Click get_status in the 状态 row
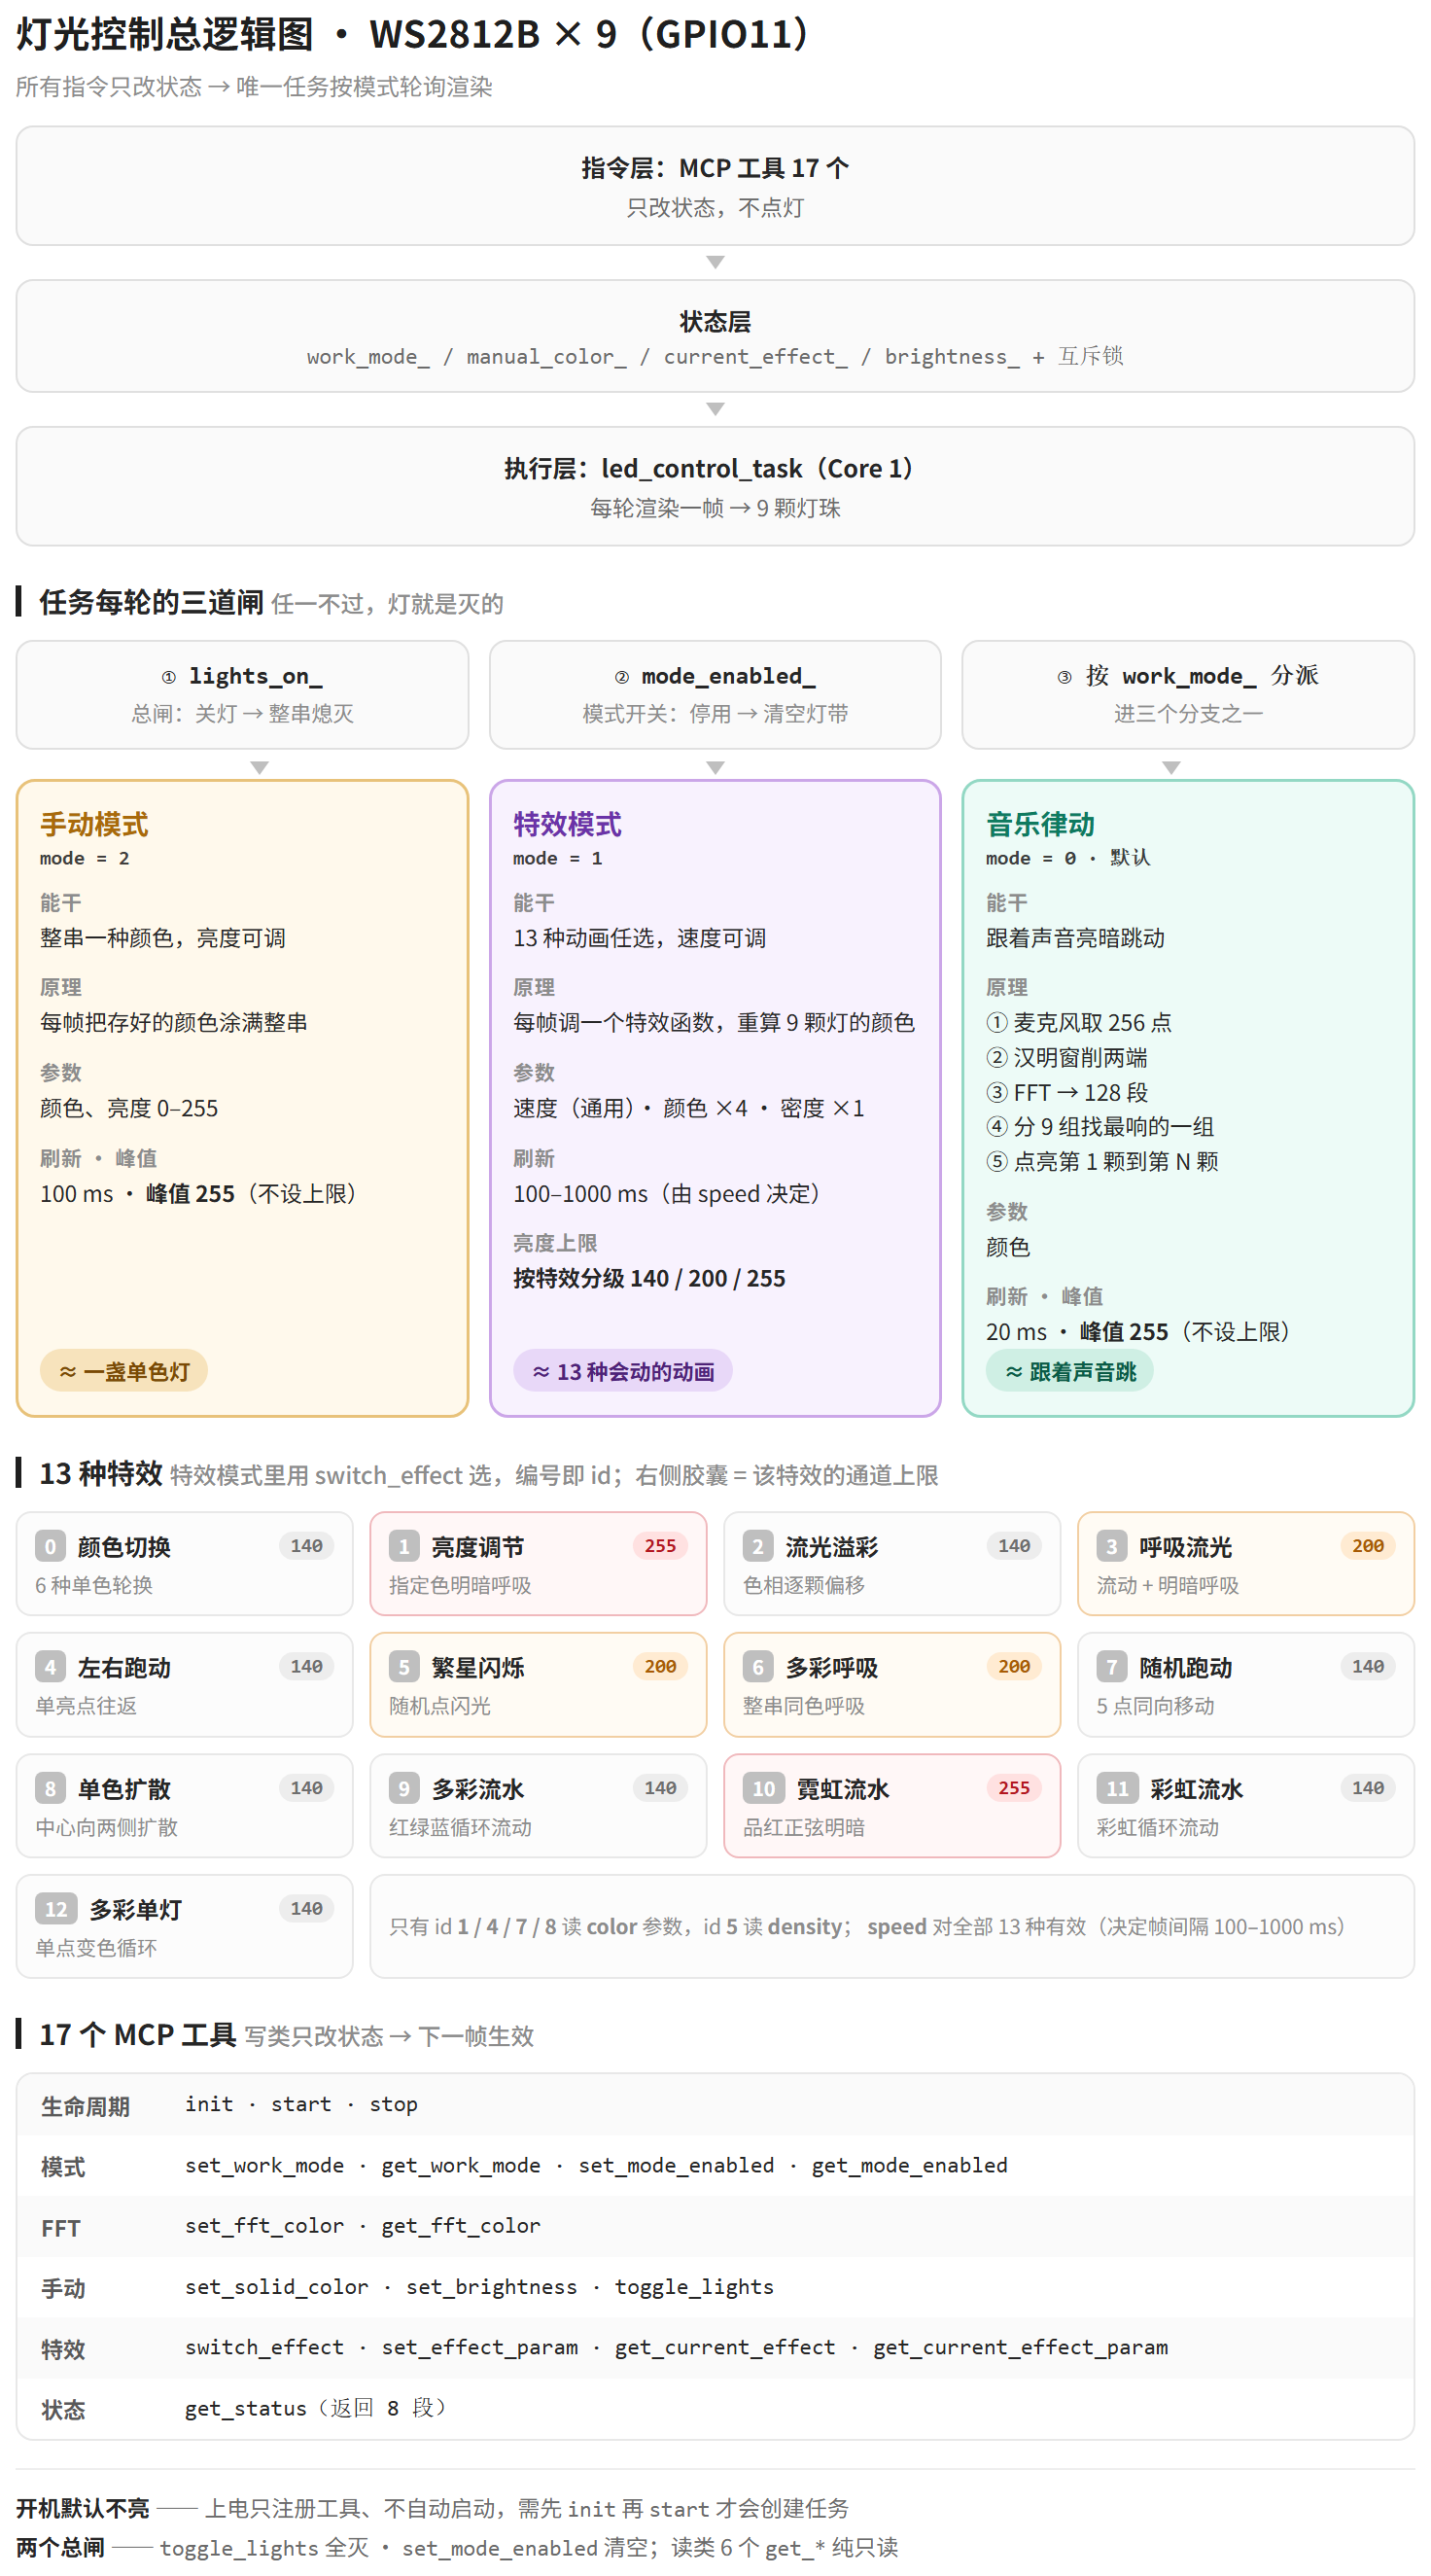 coord(245,2408)
